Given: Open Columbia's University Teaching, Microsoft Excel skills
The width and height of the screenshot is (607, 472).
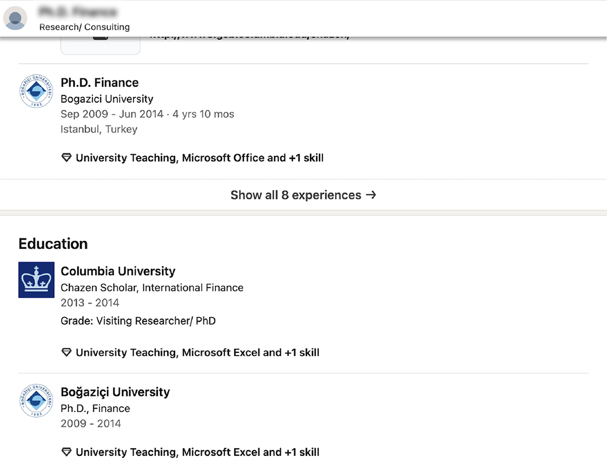Looking at the screenshot, I should tap(197, 353).
